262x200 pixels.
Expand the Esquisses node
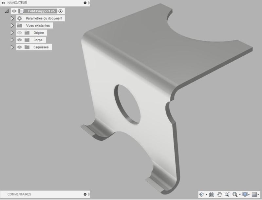coord(12,47)
